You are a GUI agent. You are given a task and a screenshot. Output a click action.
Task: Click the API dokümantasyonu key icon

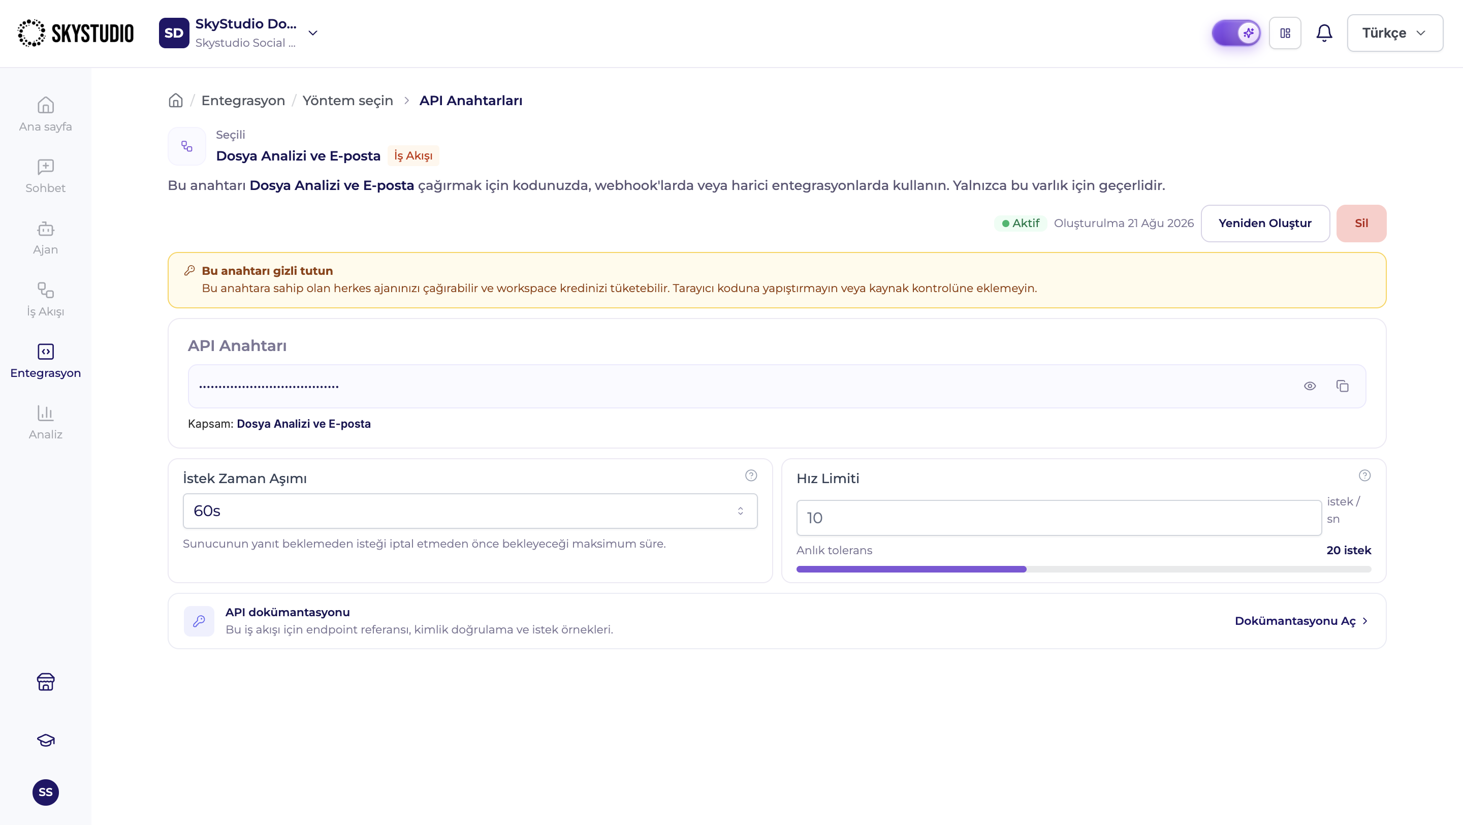[x=199, y=621]
